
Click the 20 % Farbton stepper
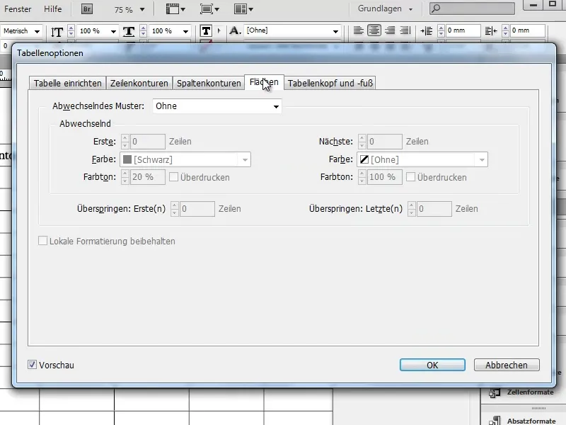(125, 177)
